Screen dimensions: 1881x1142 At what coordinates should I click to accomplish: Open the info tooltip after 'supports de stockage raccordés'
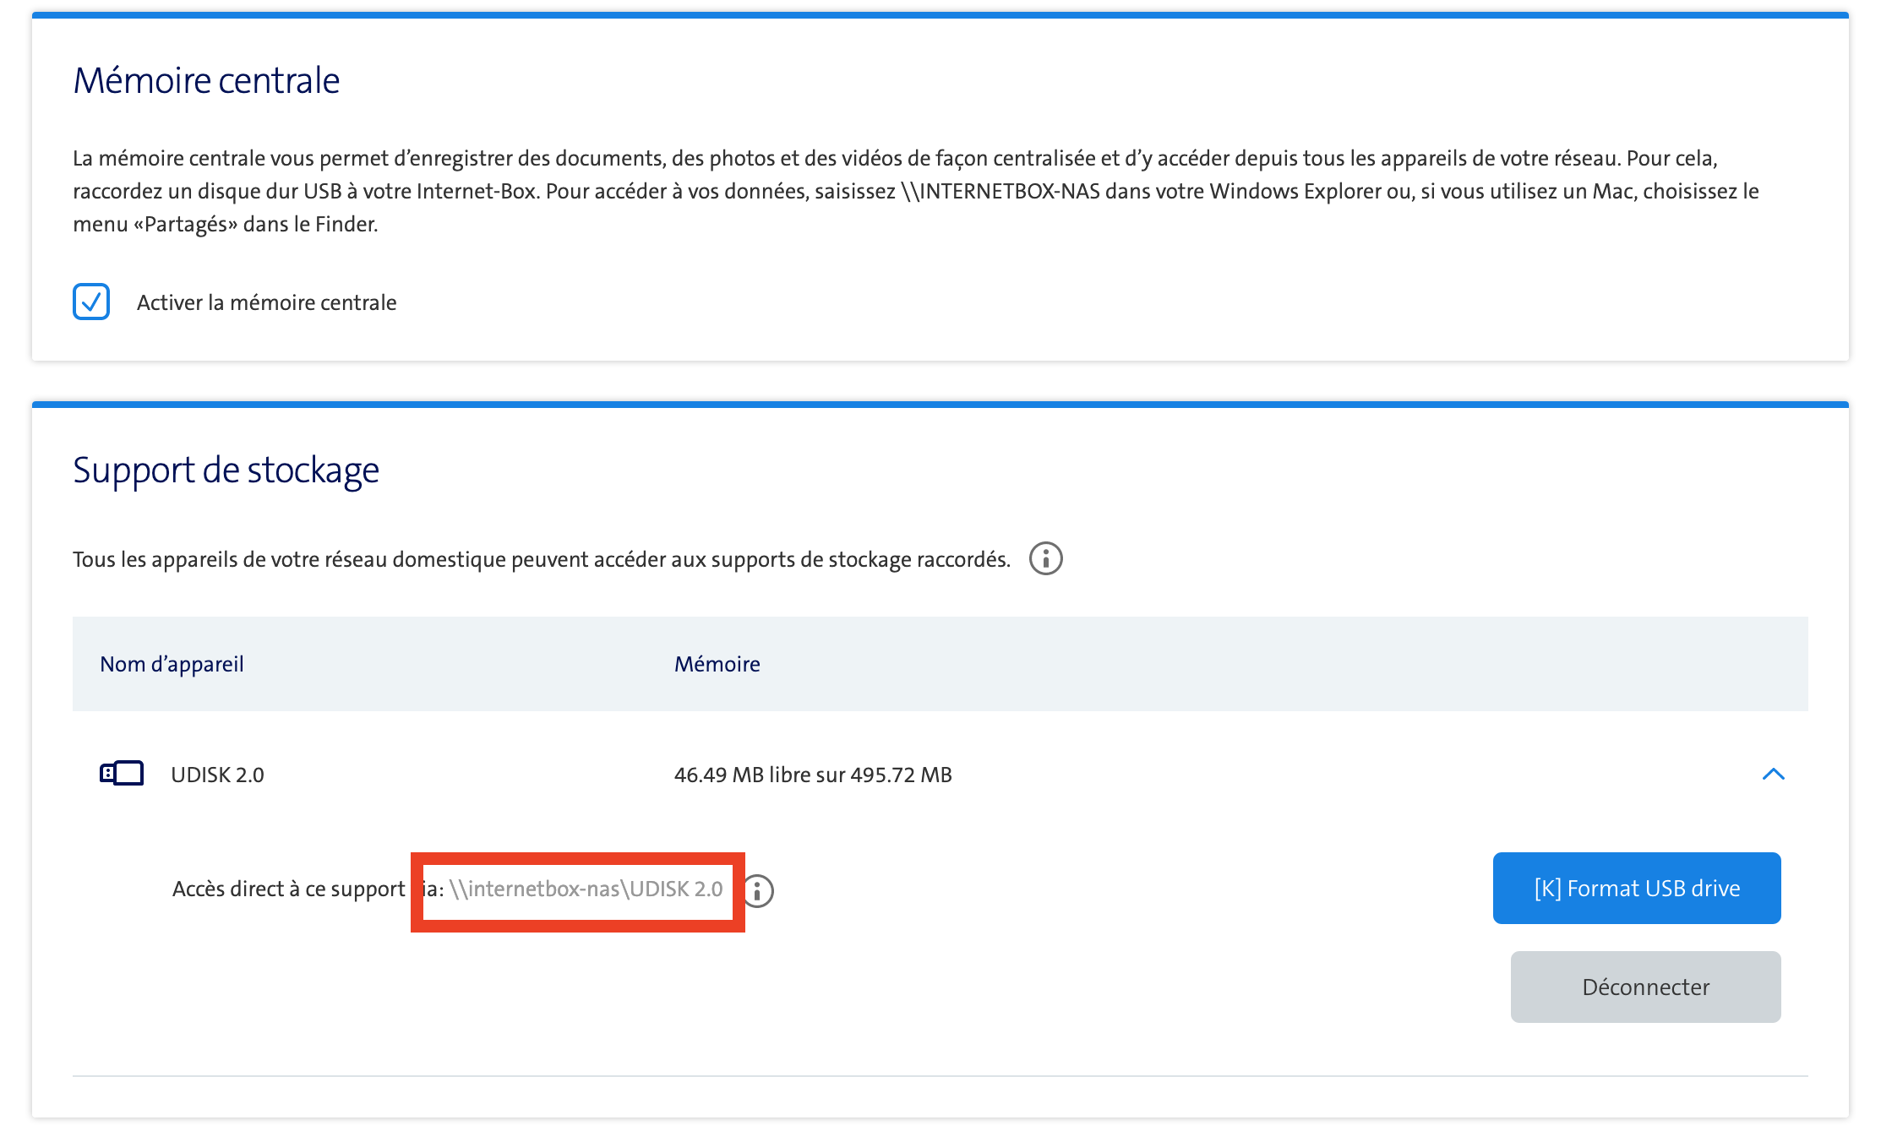[x=1047, y=557]
